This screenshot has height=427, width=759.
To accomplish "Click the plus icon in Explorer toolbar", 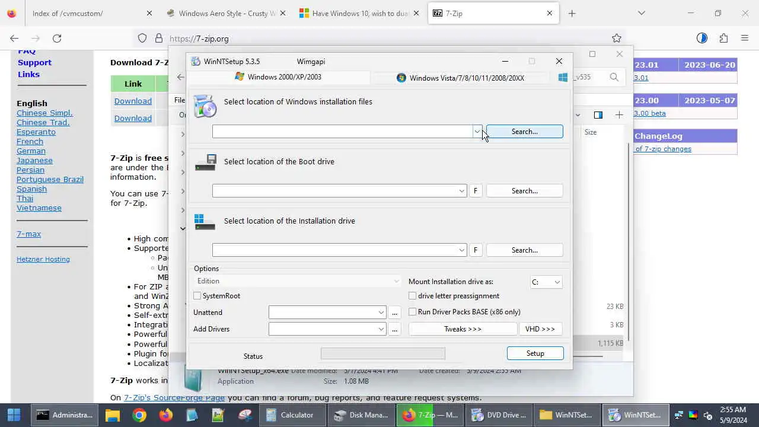I will [x=619, y=115].
